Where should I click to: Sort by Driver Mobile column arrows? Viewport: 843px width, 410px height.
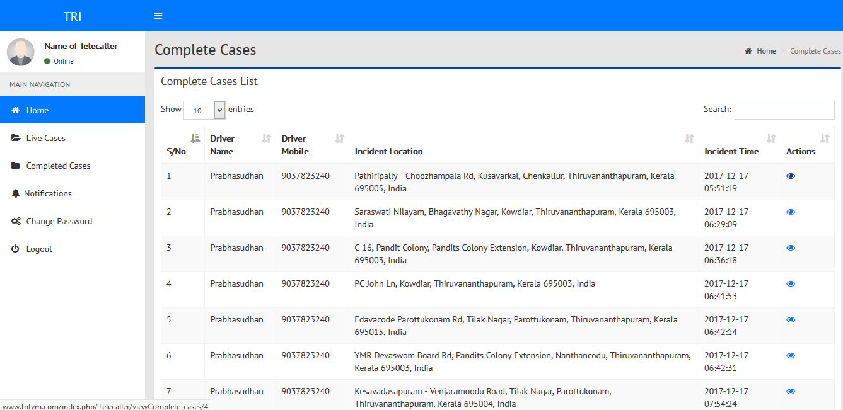coord(339,139)
